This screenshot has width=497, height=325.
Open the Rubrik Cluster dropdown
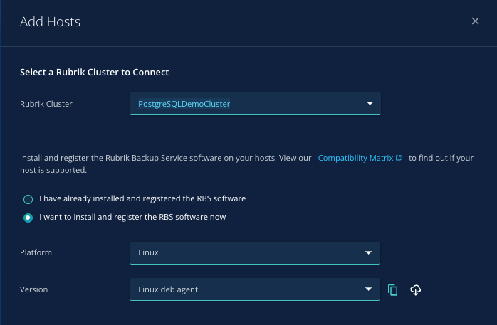[255, 104]
